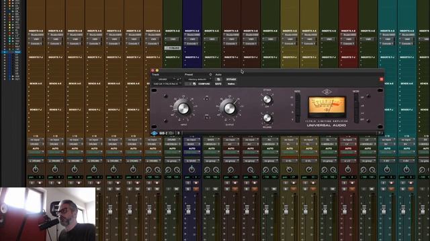Image resolution: width=430 pixels, height=241 pixels.
Task: Record-enable the purple BASS track
Action: click(196, 183)
